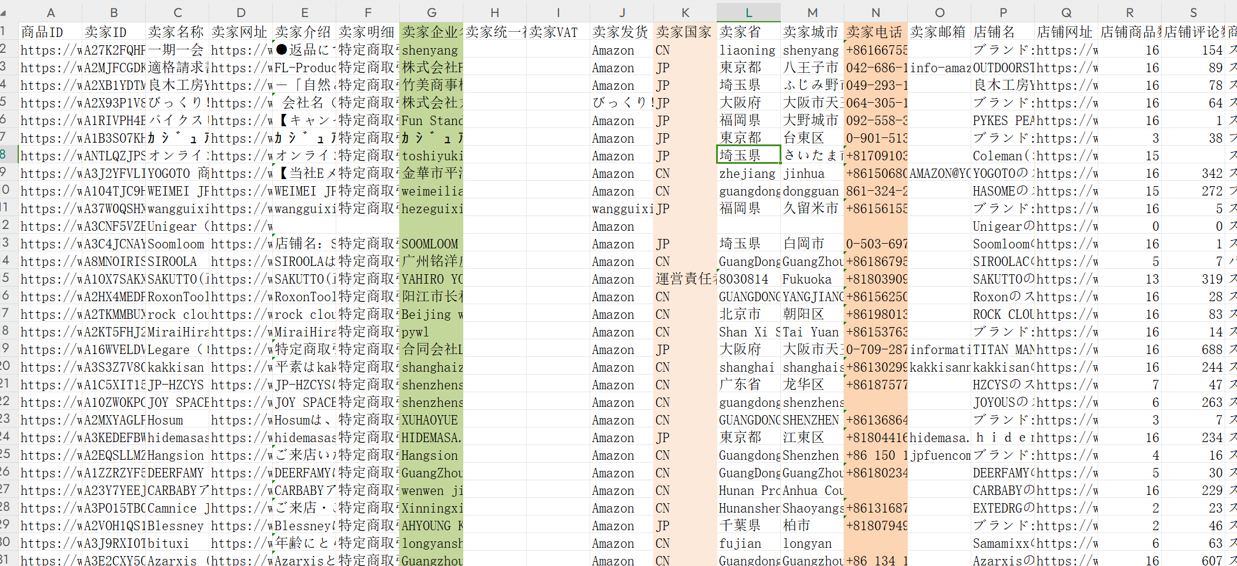Select column K header
1237x566 pixels.
tap(685, 12)
